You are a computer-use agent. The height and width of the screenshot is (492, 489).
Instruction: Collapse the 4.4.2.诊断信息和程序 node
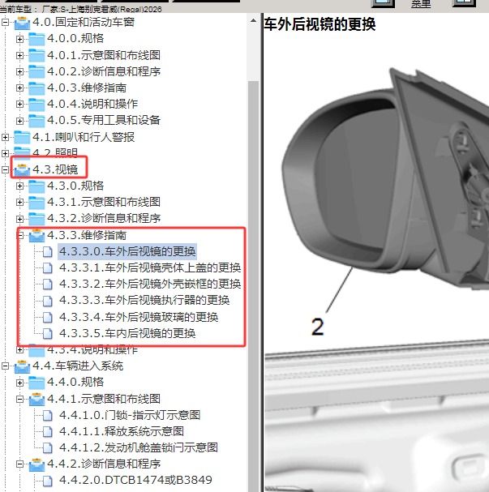tap(19, 464)
